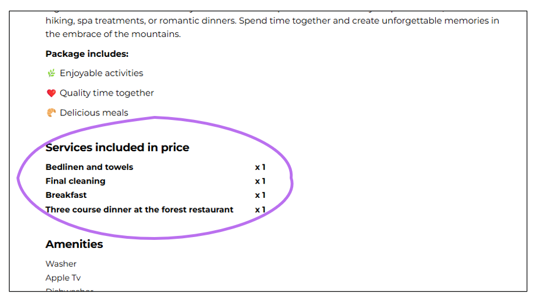Click the Services included in price heading
The image size is (534, 303).
coord(118,147)
